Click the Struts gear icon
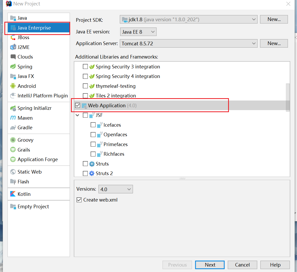This screenshot has width=297, height=272. [x=92, y=164]
